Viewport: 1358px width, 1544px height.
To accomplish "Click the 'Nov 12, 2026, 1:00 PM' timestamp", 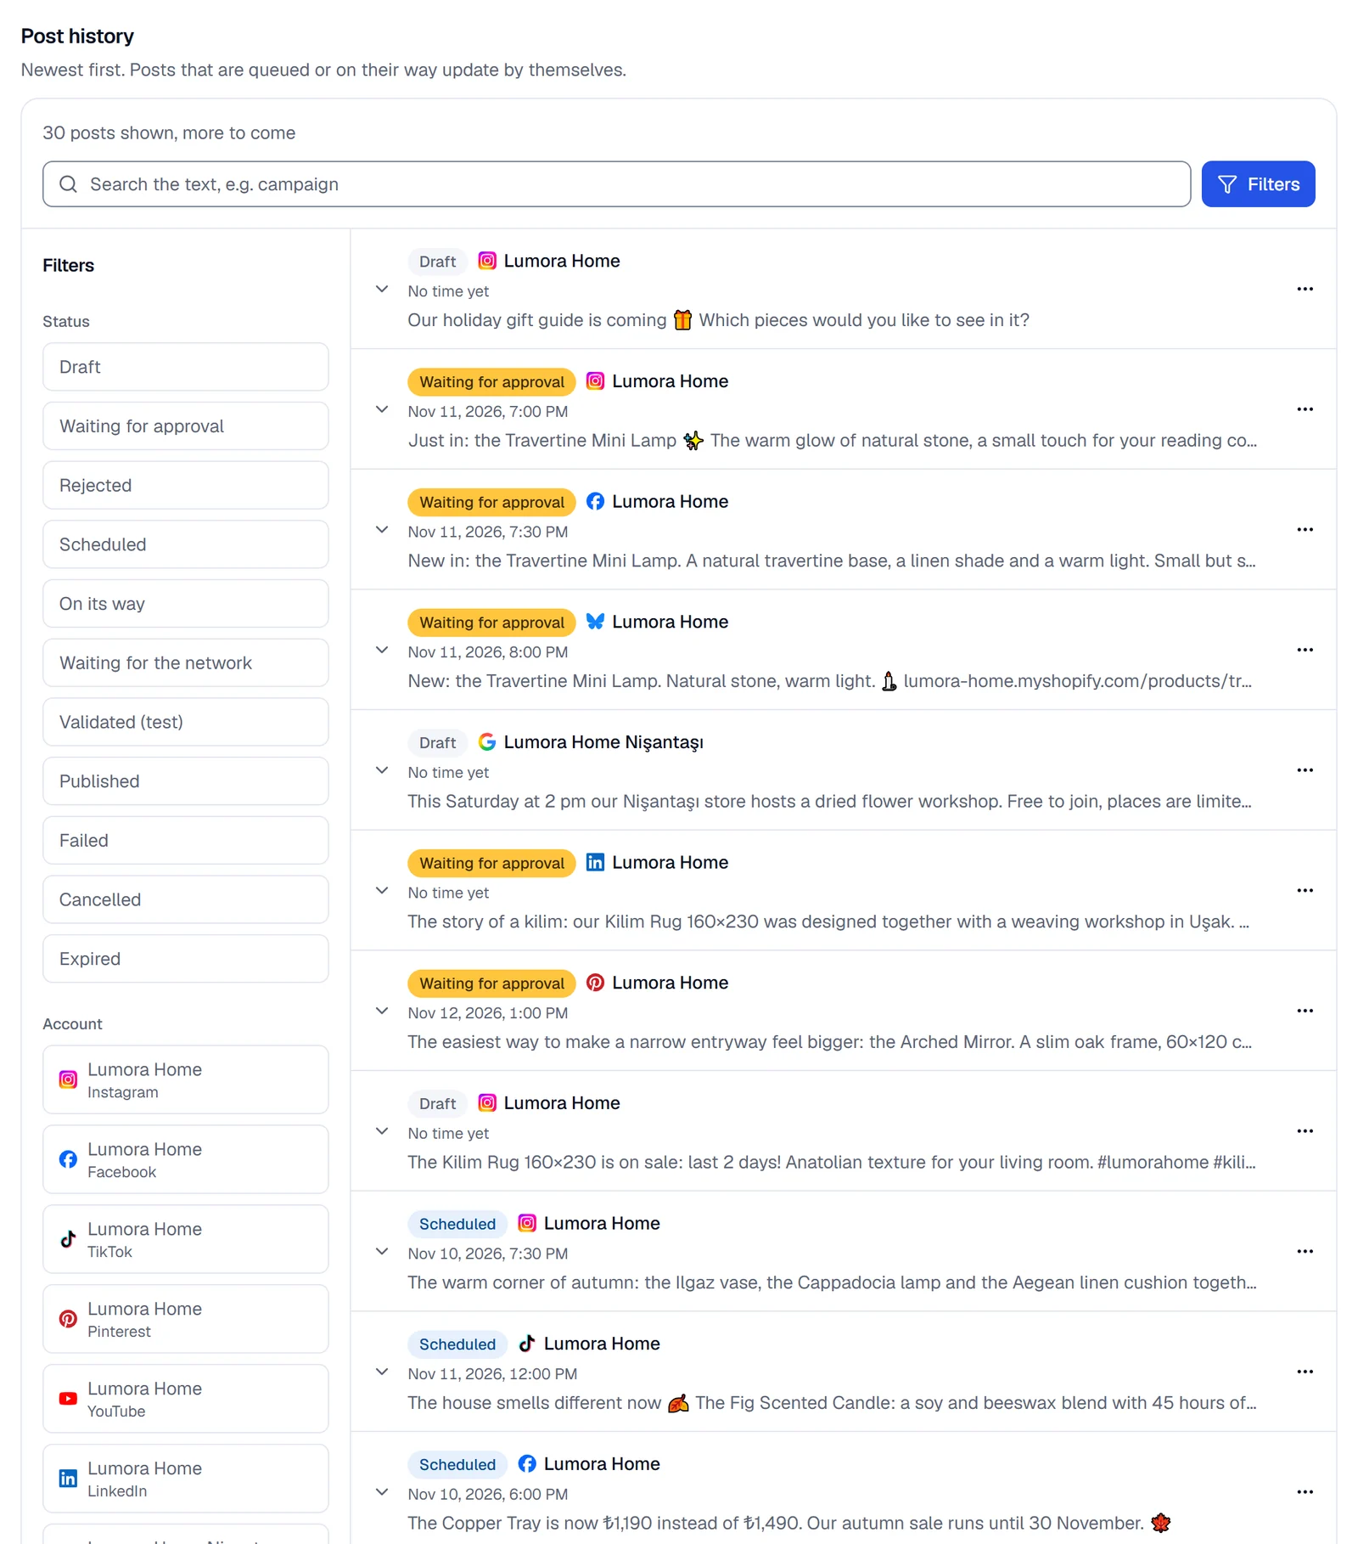I will pyautogui.click(x=488, y=1013).
